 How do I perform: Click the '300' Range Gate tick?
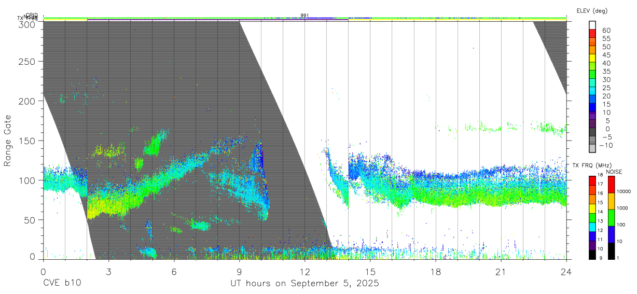(x=26, y=24)
